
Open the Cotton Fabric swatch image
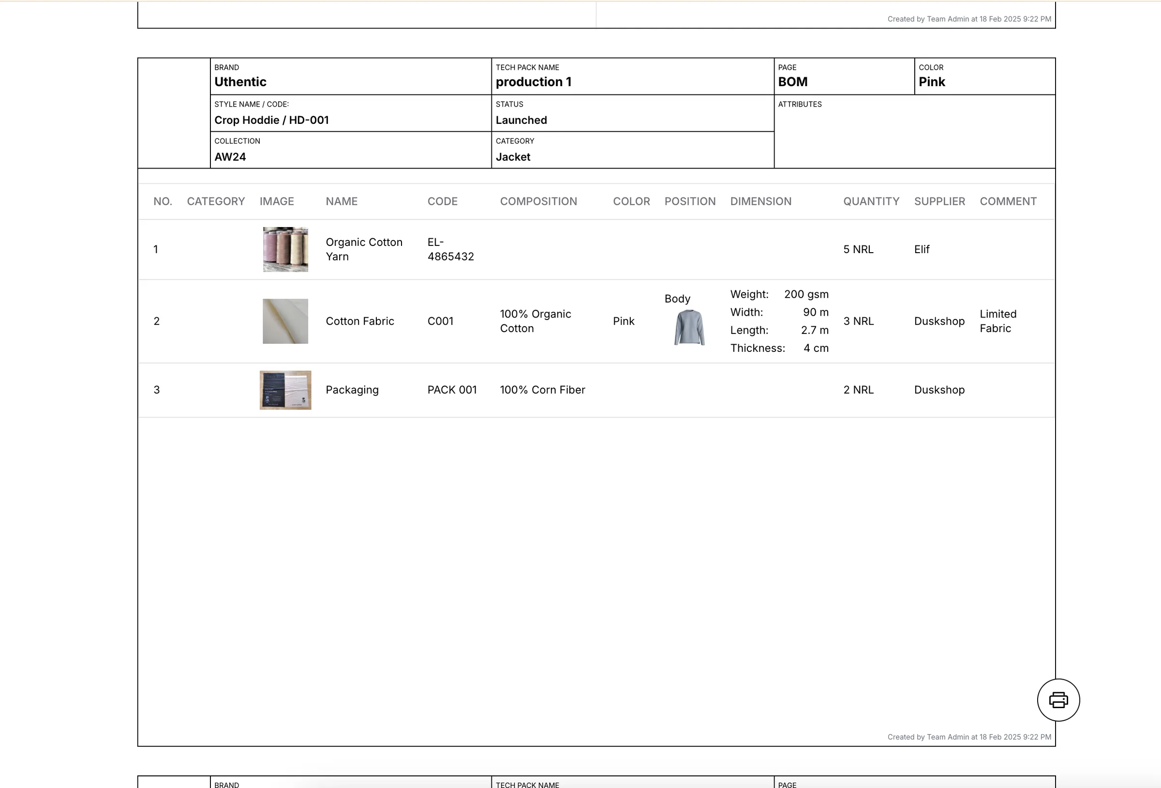[285, 321]
